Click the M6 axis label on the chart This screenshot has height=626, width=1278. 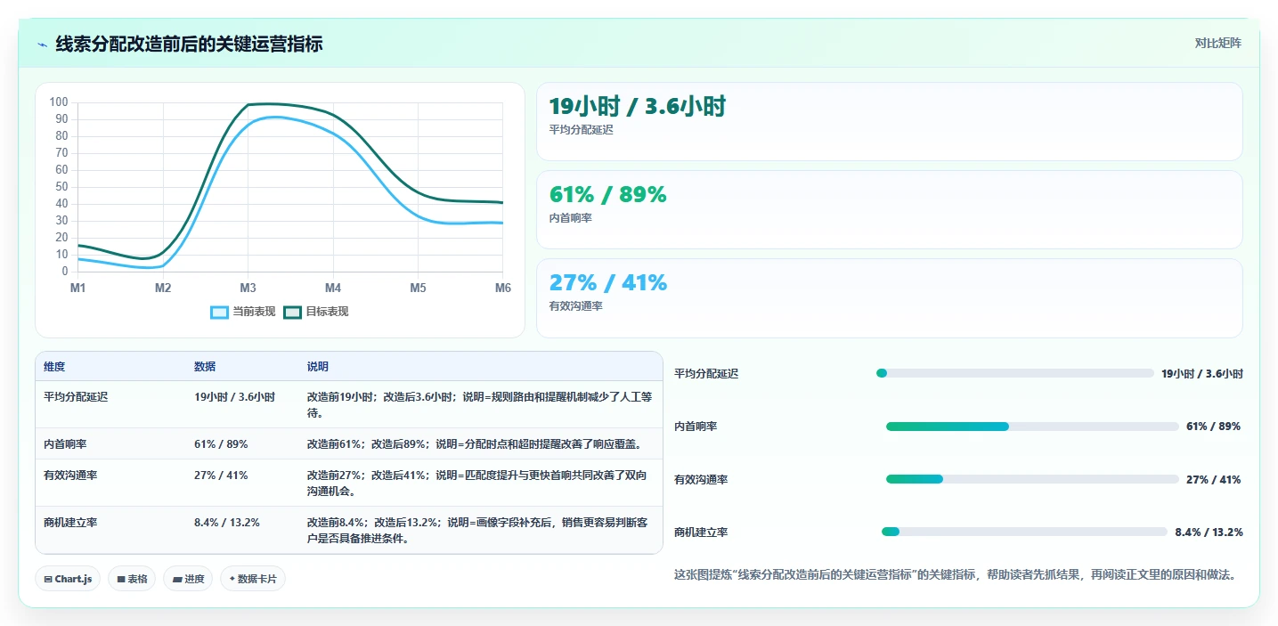pos(503,288)
